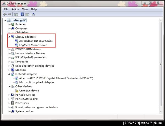Click Sound, video and game controllers icon

click(12, 107)
